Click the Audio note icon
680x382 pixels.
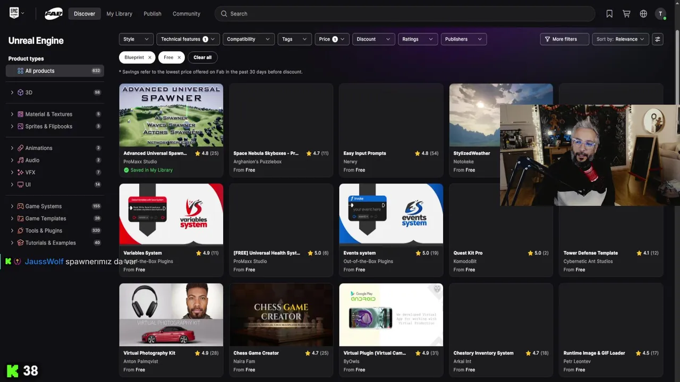20,160
